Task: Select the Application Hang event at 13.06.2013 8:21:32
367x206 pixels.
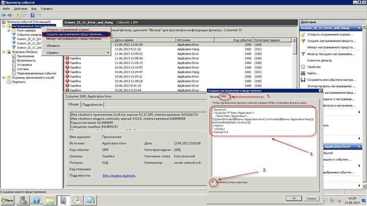Action: 178,49
